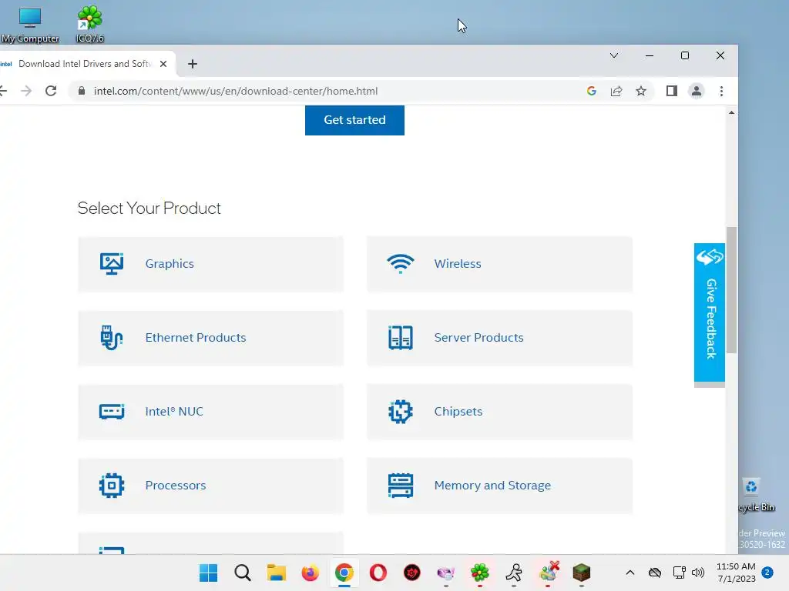Select the My Computer desktop icon
The height and width of the screenshot is (591, 789).
(30, 25)
